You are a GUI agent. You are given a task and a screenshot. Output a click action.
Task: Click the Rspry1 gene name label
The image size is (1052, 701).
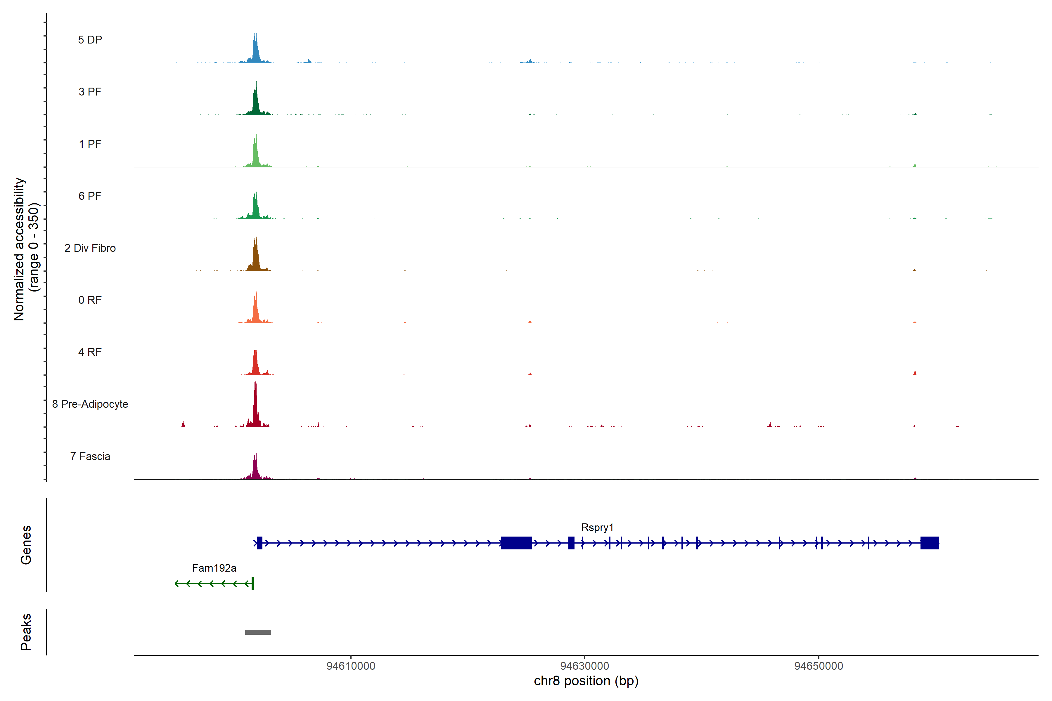597,528
